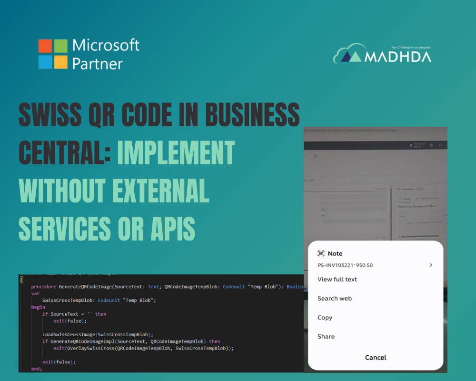
Task: Choose Search web from the popup
Action: click(x=335, y=299)
